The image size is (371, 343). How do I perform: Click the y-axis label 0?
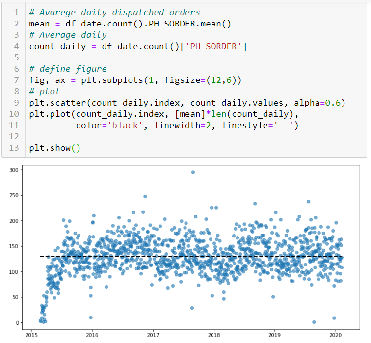17,323
